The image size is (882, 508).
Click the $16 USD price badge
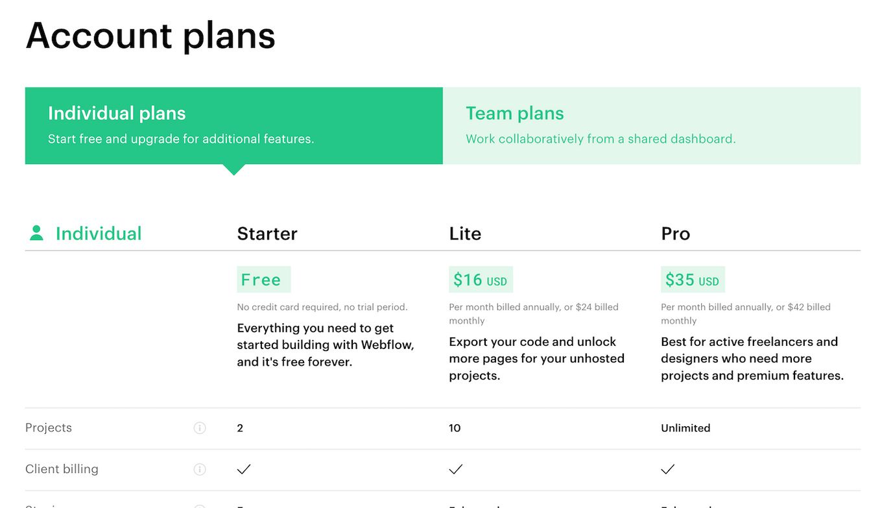481,280
